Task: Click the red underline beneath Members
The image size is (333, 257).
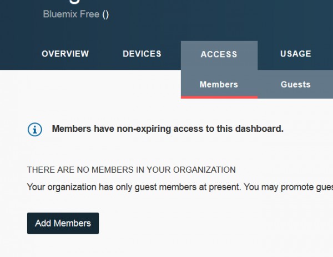Action: pyautogui.click(x=219, y=97)
